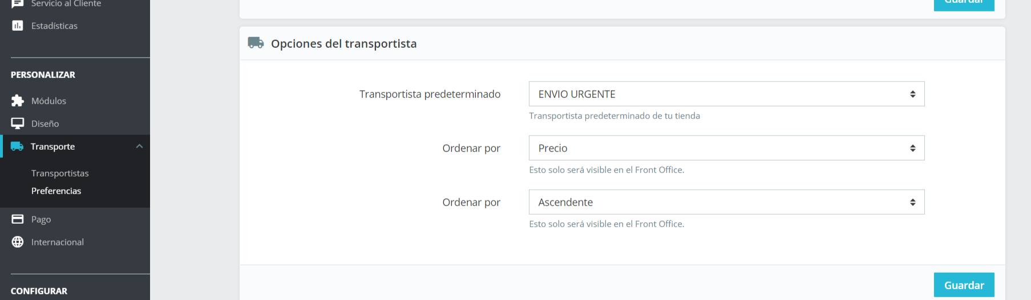Click the Módulos puzzle piece icon

(18, 101)
